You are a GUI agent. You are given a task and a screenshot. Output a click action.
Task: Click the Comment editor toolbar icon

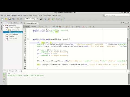point(90,27)
